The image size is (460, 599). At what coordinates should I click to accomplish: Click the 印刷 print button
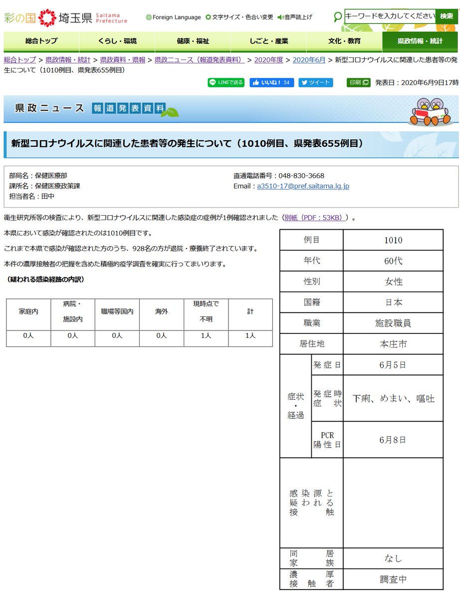(x=359, y=82)
